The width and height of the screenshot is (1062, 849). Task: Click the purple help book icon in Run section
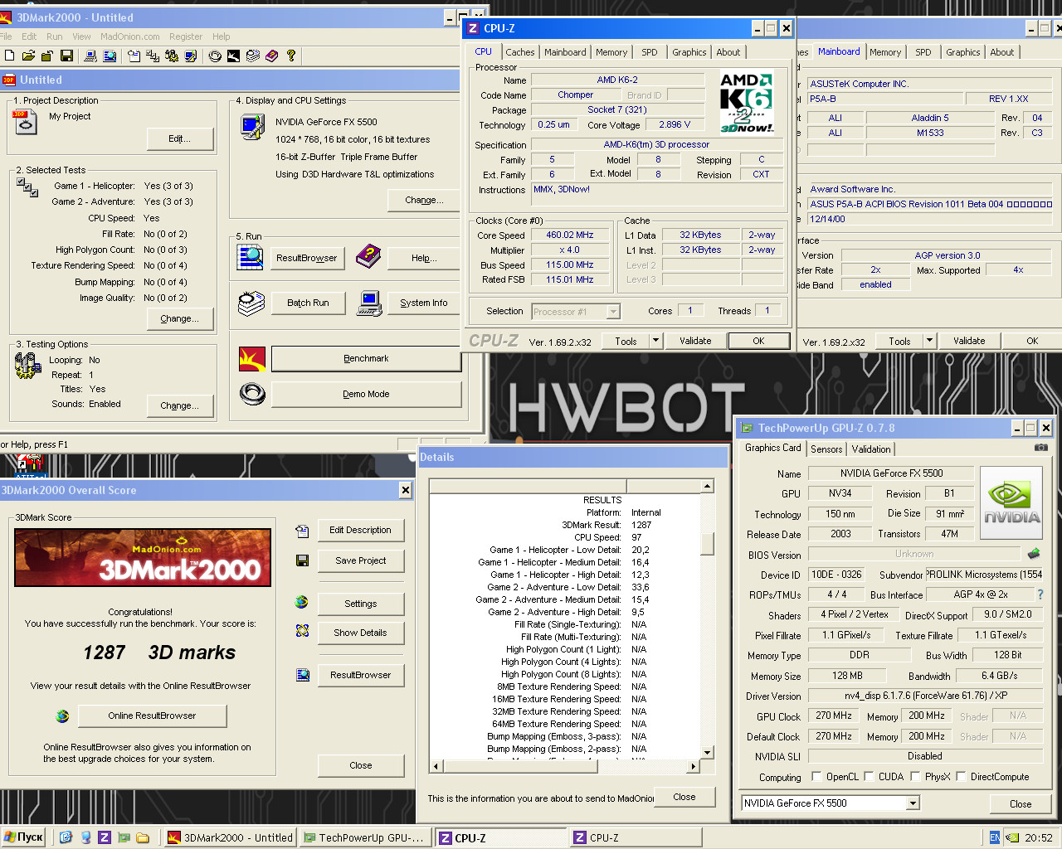pyautogui.click(x=368, y=256)
